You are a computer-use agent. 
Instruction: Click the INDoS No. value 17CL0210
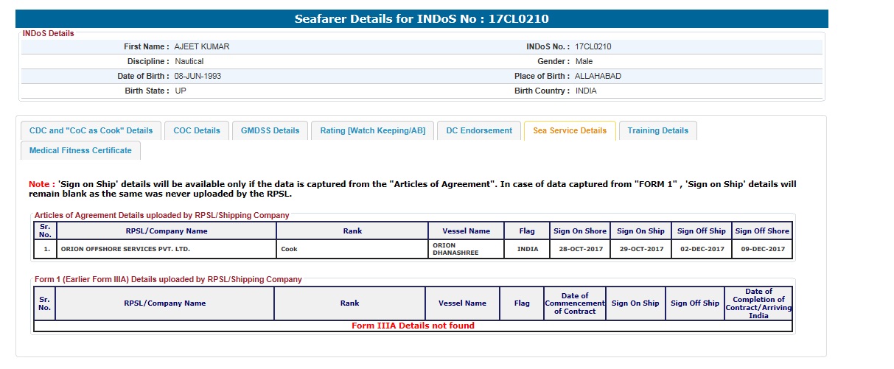coord(593,46)
